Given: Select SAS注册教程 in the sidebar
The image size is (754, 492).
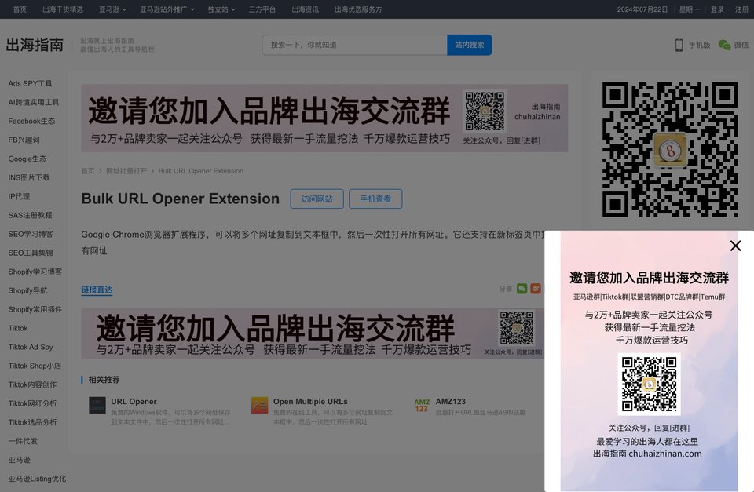Looking at the screenshot, I should (x=31, y=215).
